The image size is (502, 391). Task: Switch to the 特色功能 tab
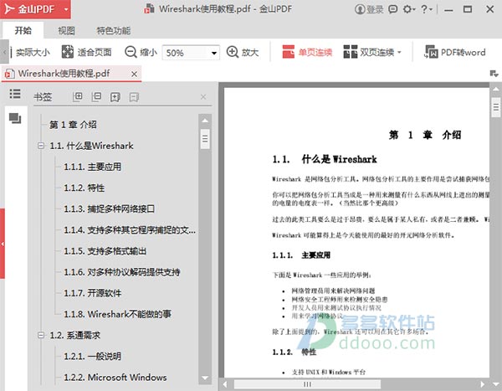point(113,30)
